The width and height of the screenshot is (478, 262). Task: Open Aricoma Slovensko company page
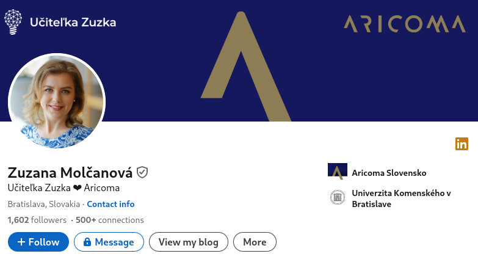[x=389, y=173]
